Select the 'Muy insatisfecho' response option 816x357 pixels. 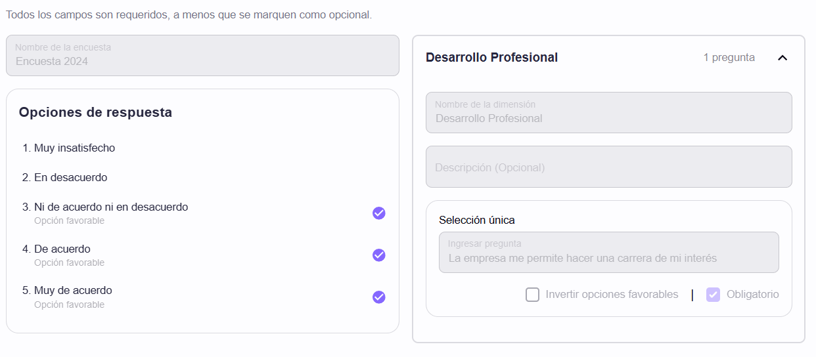point(74,148)
